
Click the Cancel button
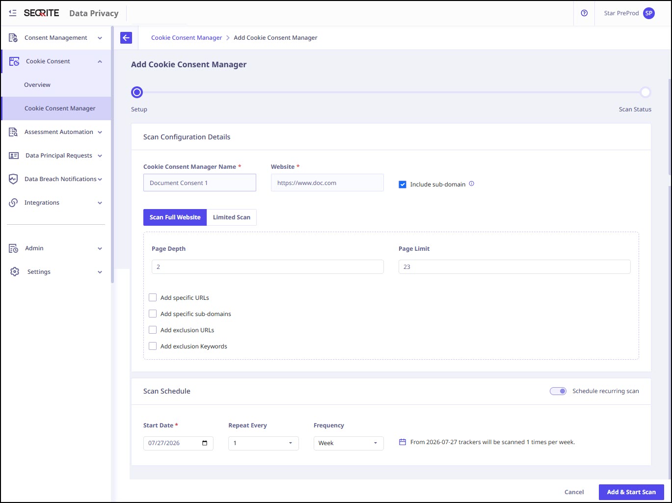coord(574,492)
